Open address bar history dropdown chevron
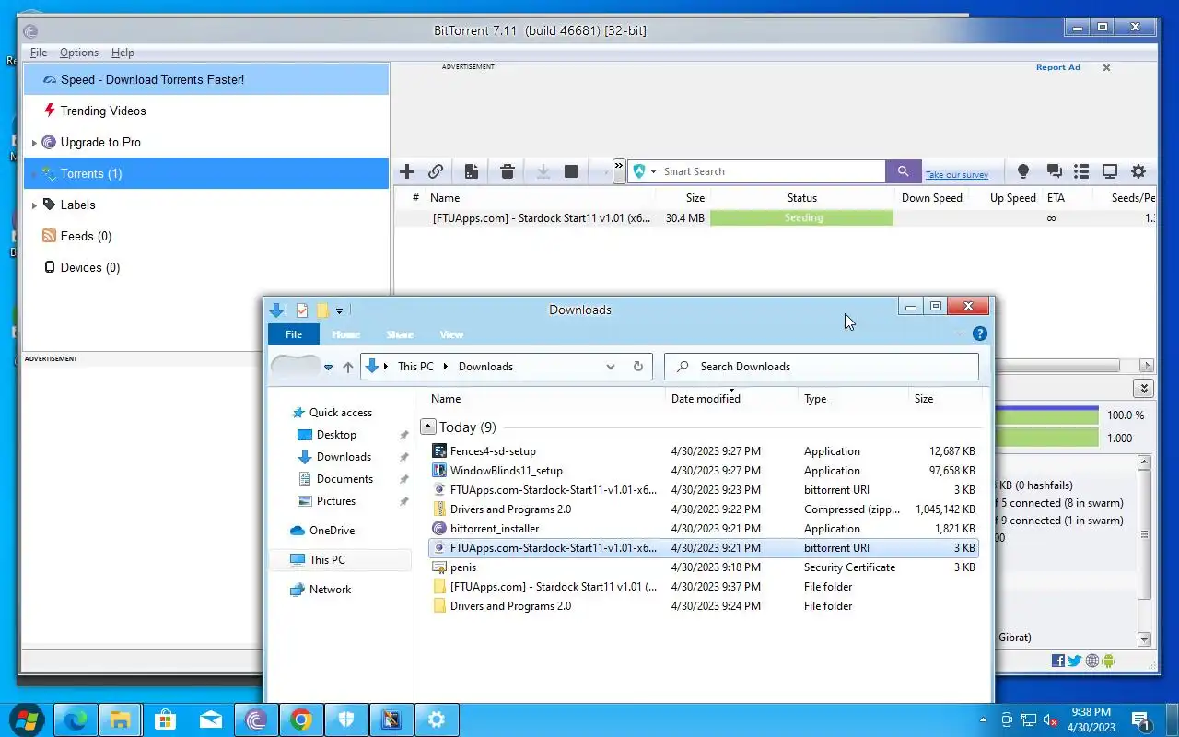Image resolution: width=1179 pixels, height=737 pixels. coord(610,367)
